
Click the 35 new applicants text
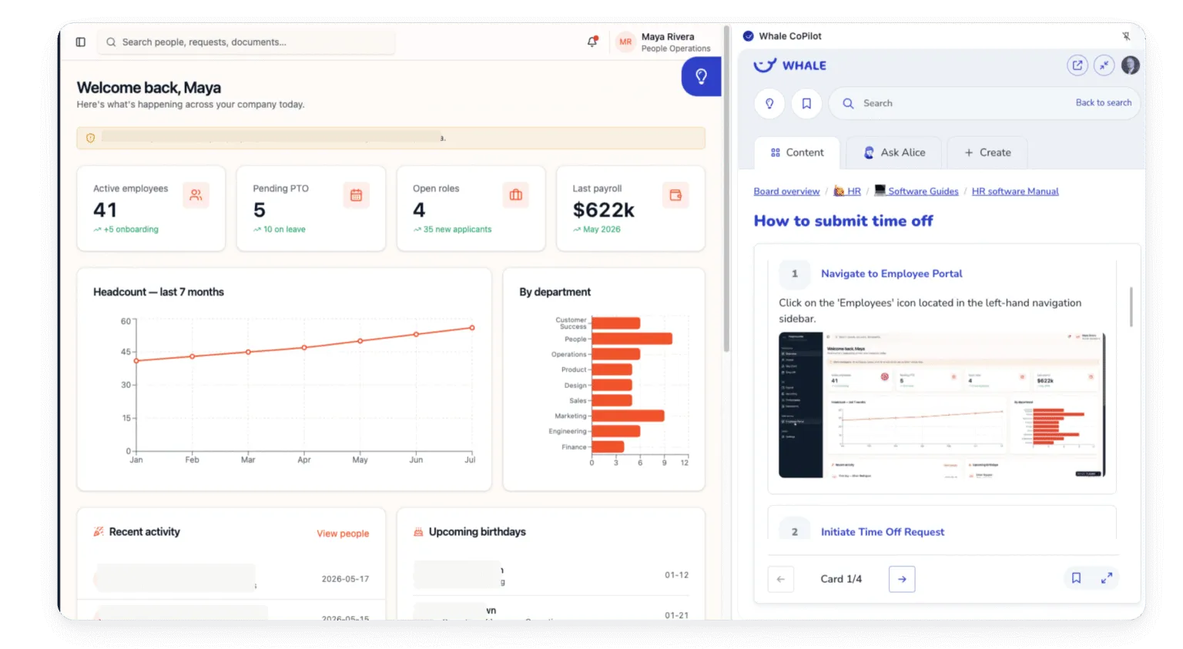(457, 229)
